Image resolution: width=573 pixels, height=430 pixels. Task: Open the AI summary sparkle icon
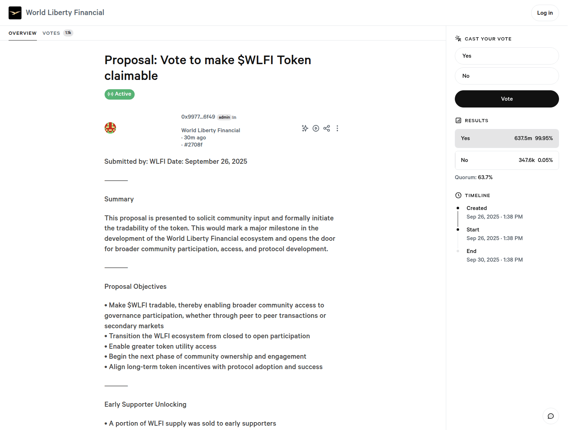pyautogui.click(x=305, y=128)
